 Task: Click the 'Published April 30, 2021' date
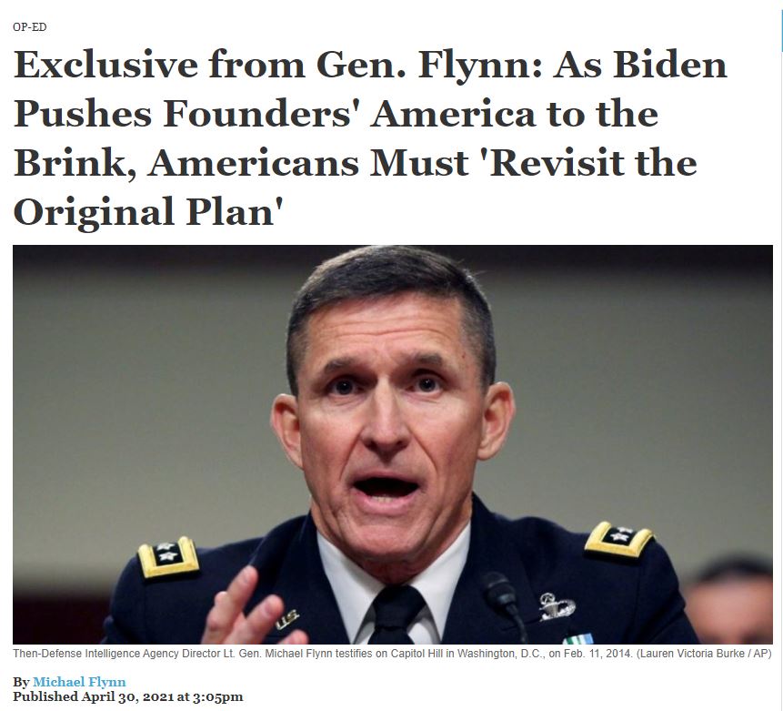click(x=94, y=696)
